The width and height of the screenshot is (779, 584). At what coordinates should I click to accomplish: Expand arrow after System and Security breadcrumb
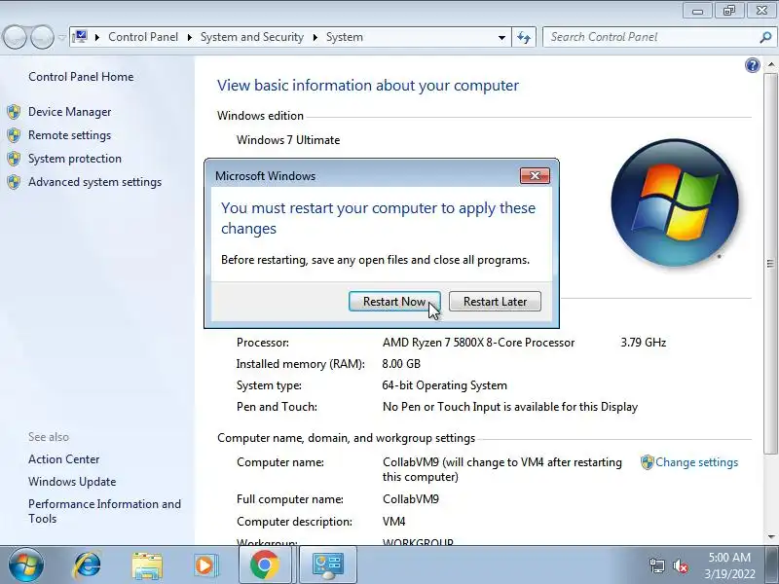(x=315, y=37)
